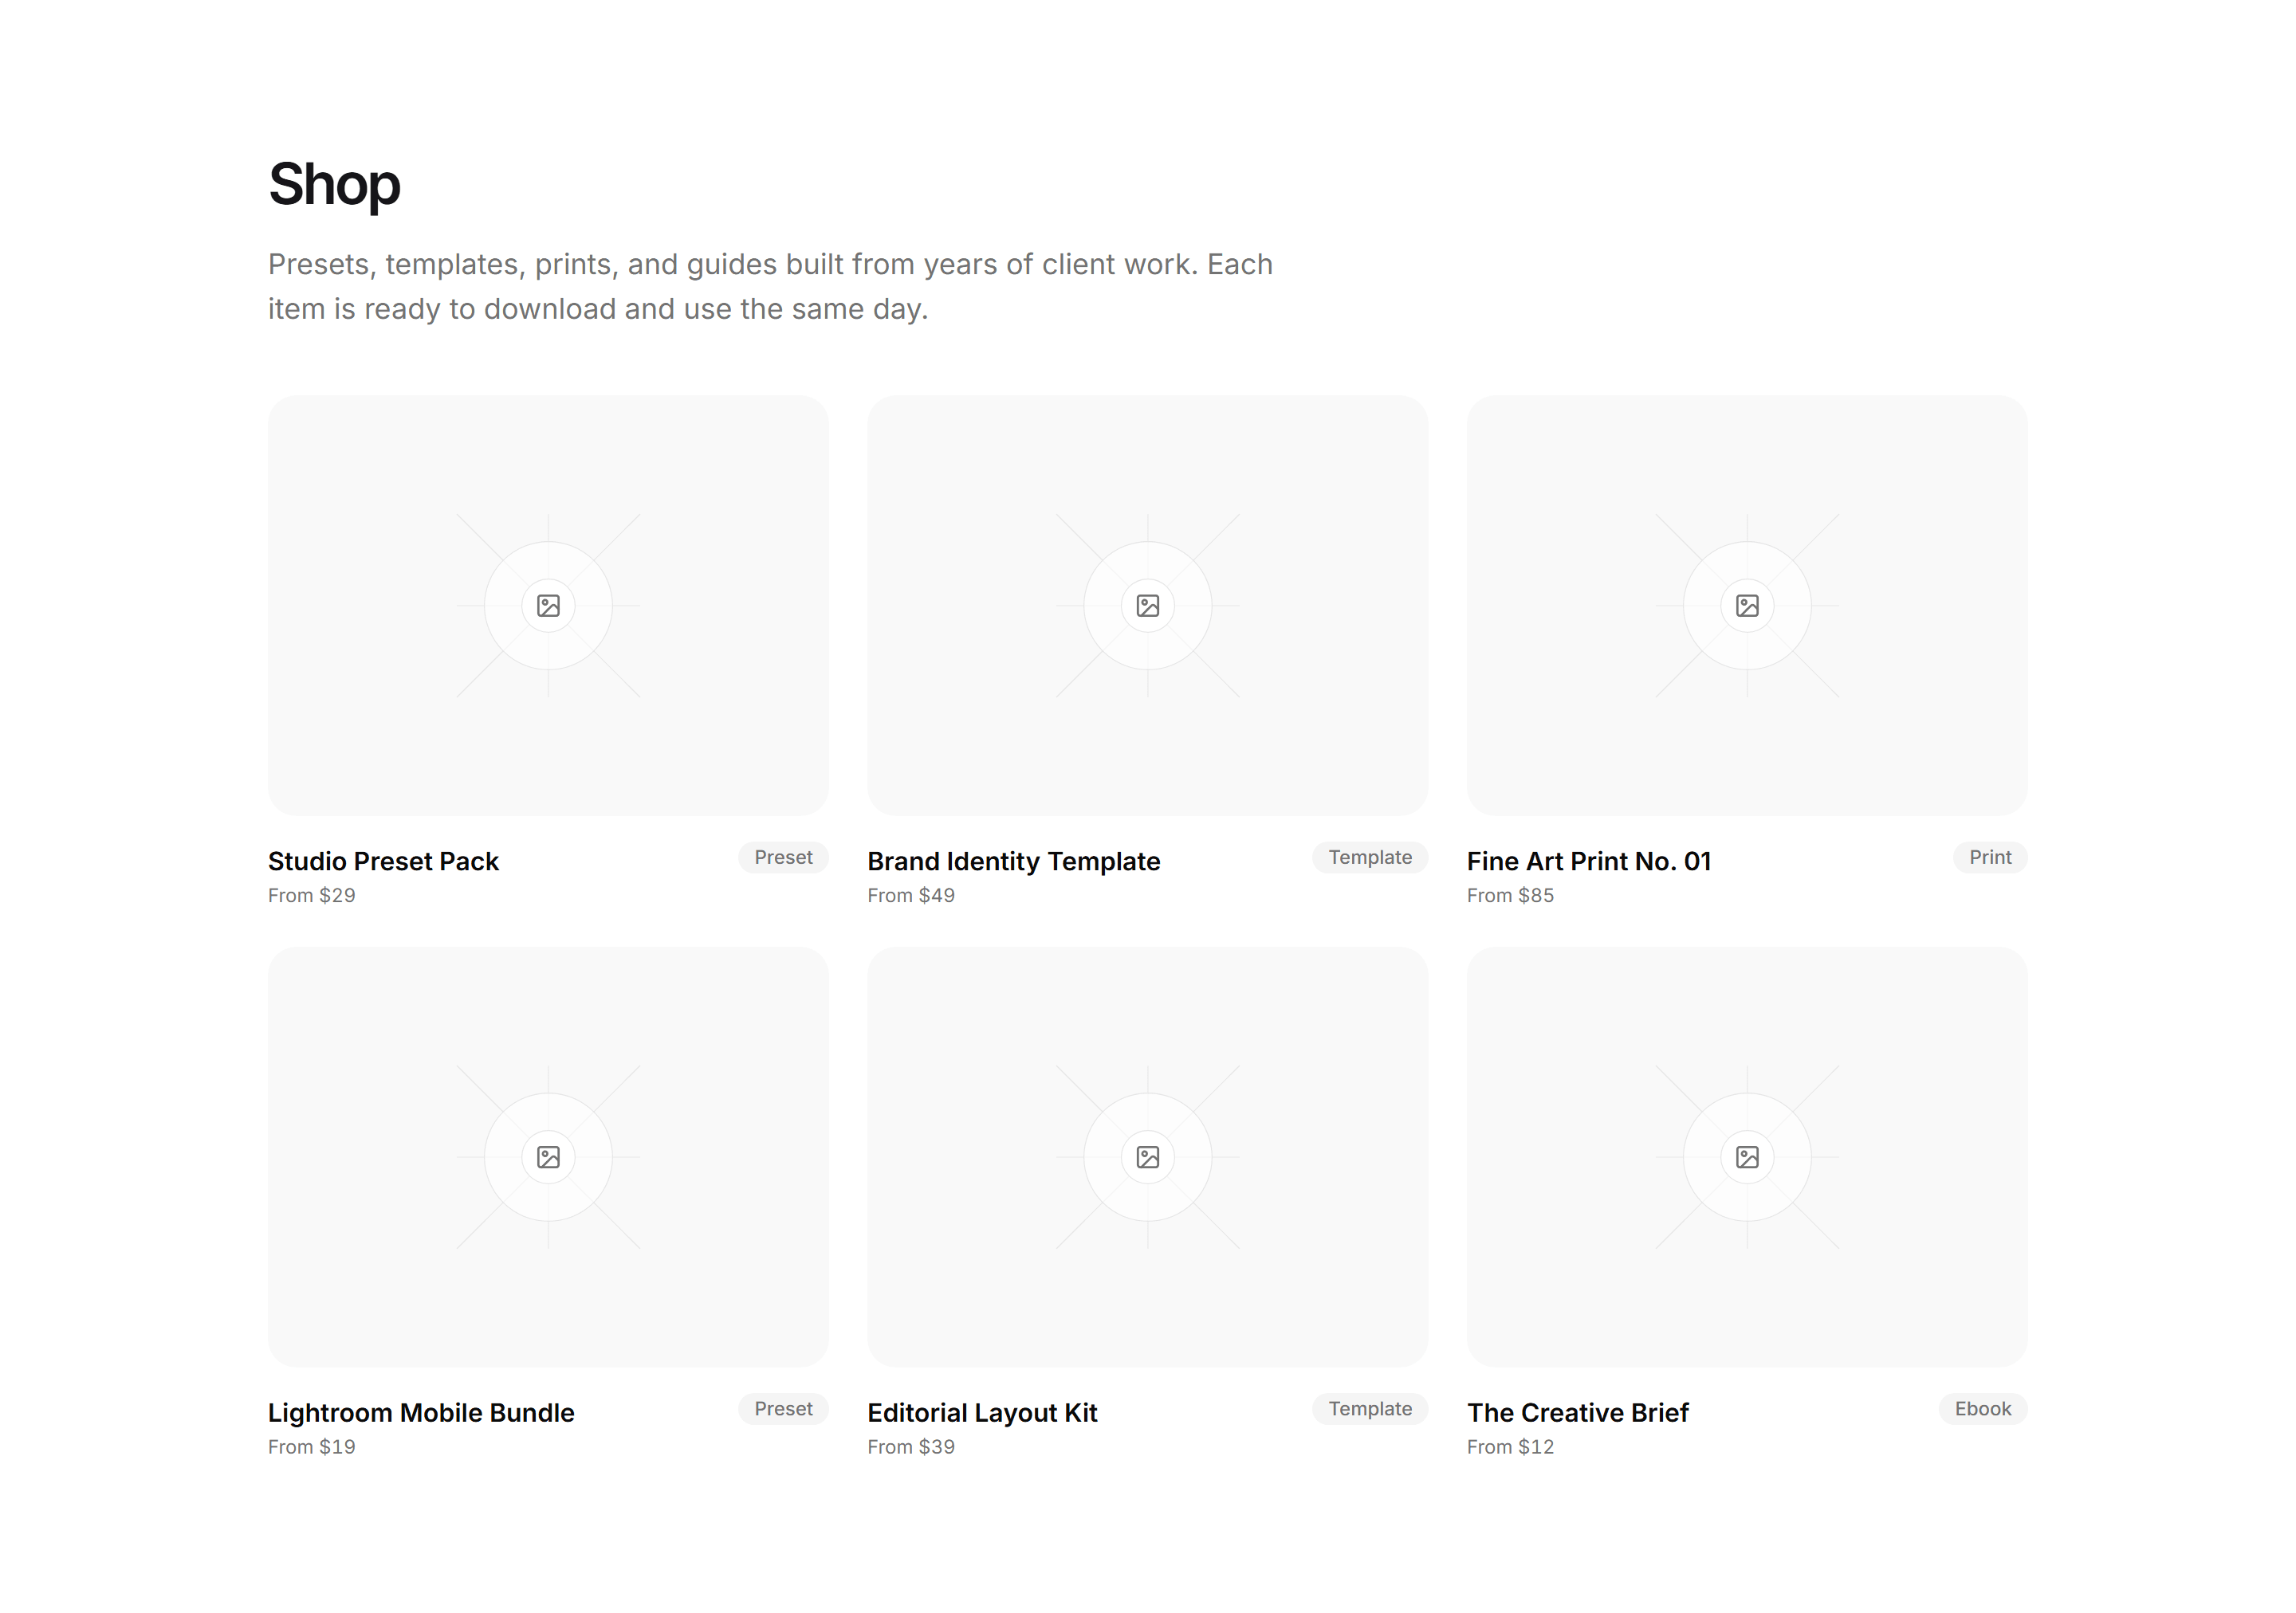Click the Template tag on Editorial Layout Kit
This screenshot has height=1613, width=2296.
[1370, 1409]
